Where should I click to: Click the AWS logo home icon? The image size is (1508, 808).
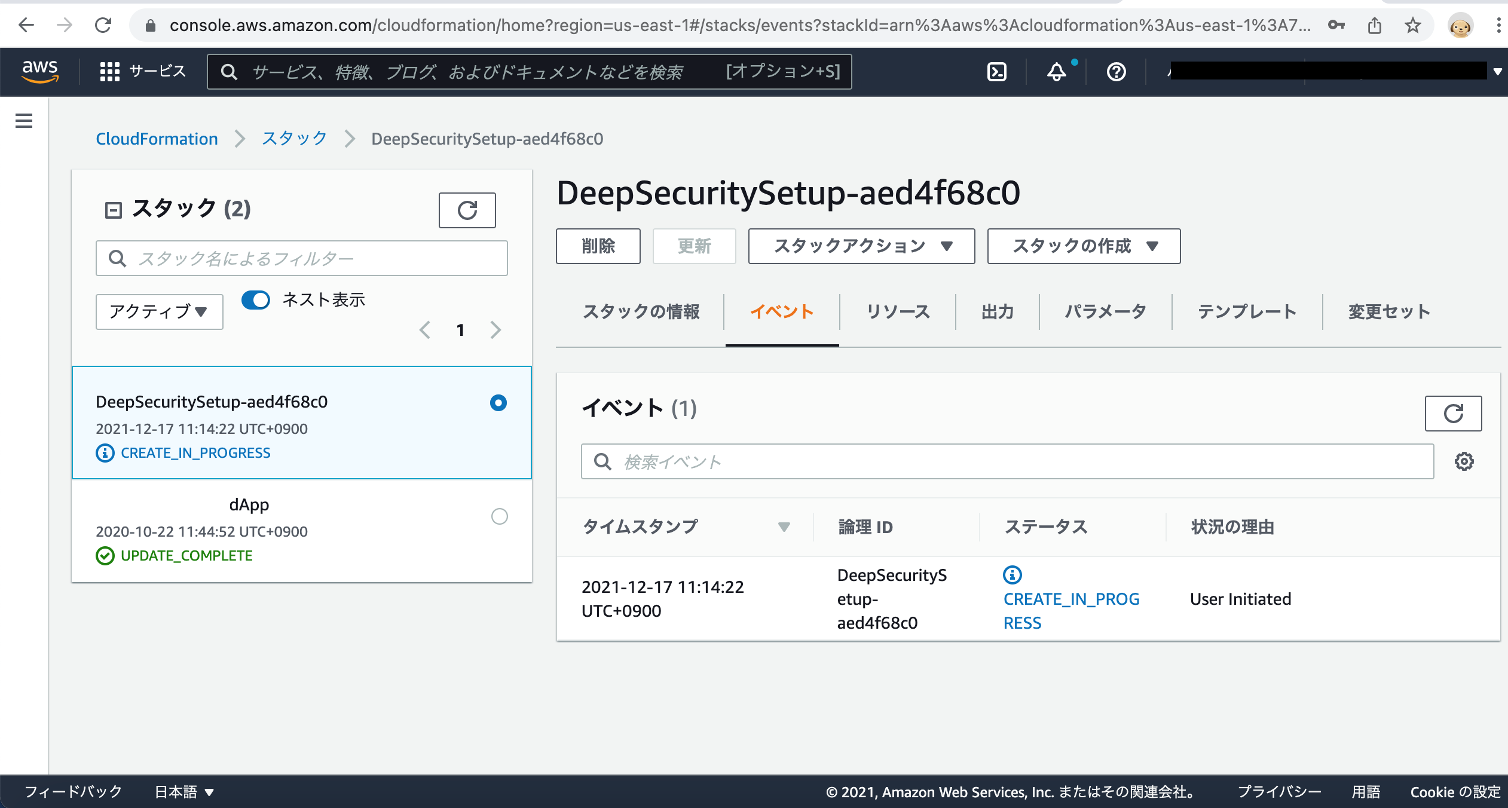pyautogui.click(x=40, y=71)
